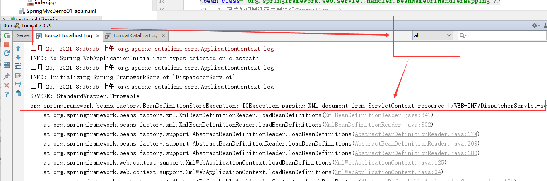Screen dimensions: 547x181
Task: Click 'Initializing Spring FrameworkServlet' log line
Action: pyautogui.click(x=132, y=77)
